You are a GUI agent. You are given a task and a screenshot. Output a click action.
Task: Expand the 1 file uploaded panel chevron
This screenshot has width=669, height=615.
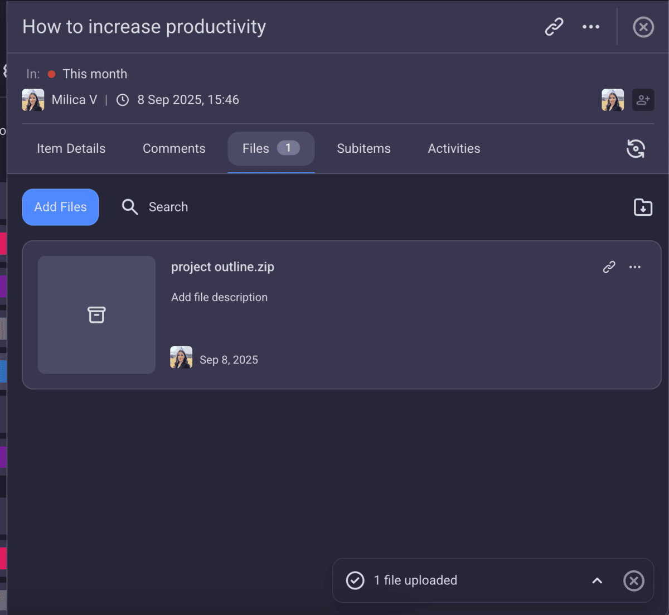click(x=597, y=580)
